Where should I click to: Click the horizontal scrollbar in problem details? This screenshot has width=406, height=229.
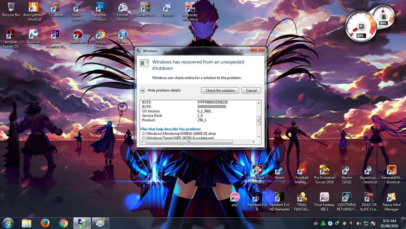[x=189, y=142]
